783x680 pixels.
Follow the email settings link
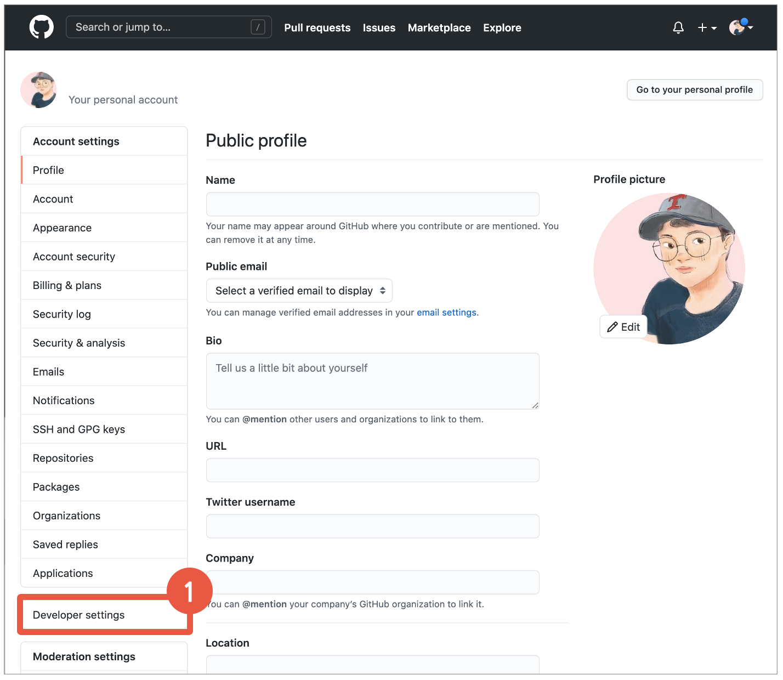tap(446, 313)
